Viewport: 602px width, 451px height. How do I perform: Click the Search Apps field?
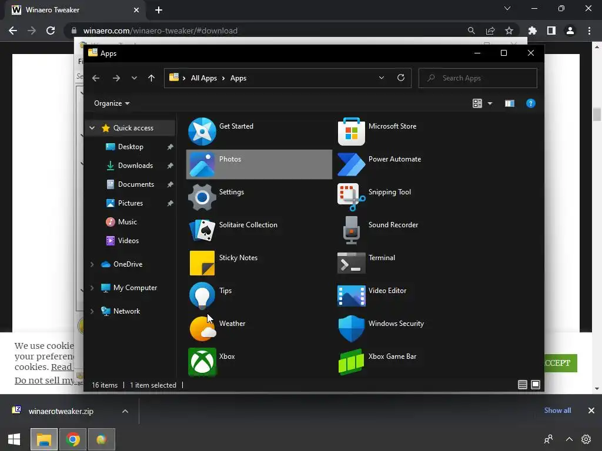click(x=477, y=78)
